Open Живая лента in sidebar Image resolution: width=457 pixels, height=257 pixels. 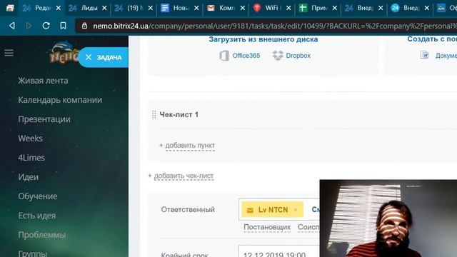pos(43,81)
